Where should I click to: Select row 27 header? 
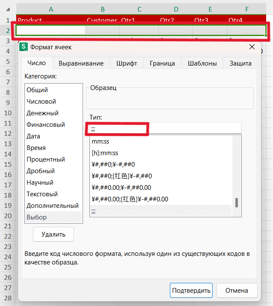8,288
